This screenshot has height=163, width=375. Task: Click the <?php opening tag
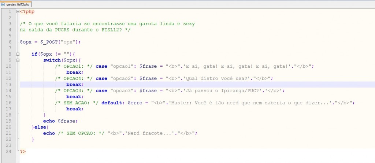click(x=27, y=11)
